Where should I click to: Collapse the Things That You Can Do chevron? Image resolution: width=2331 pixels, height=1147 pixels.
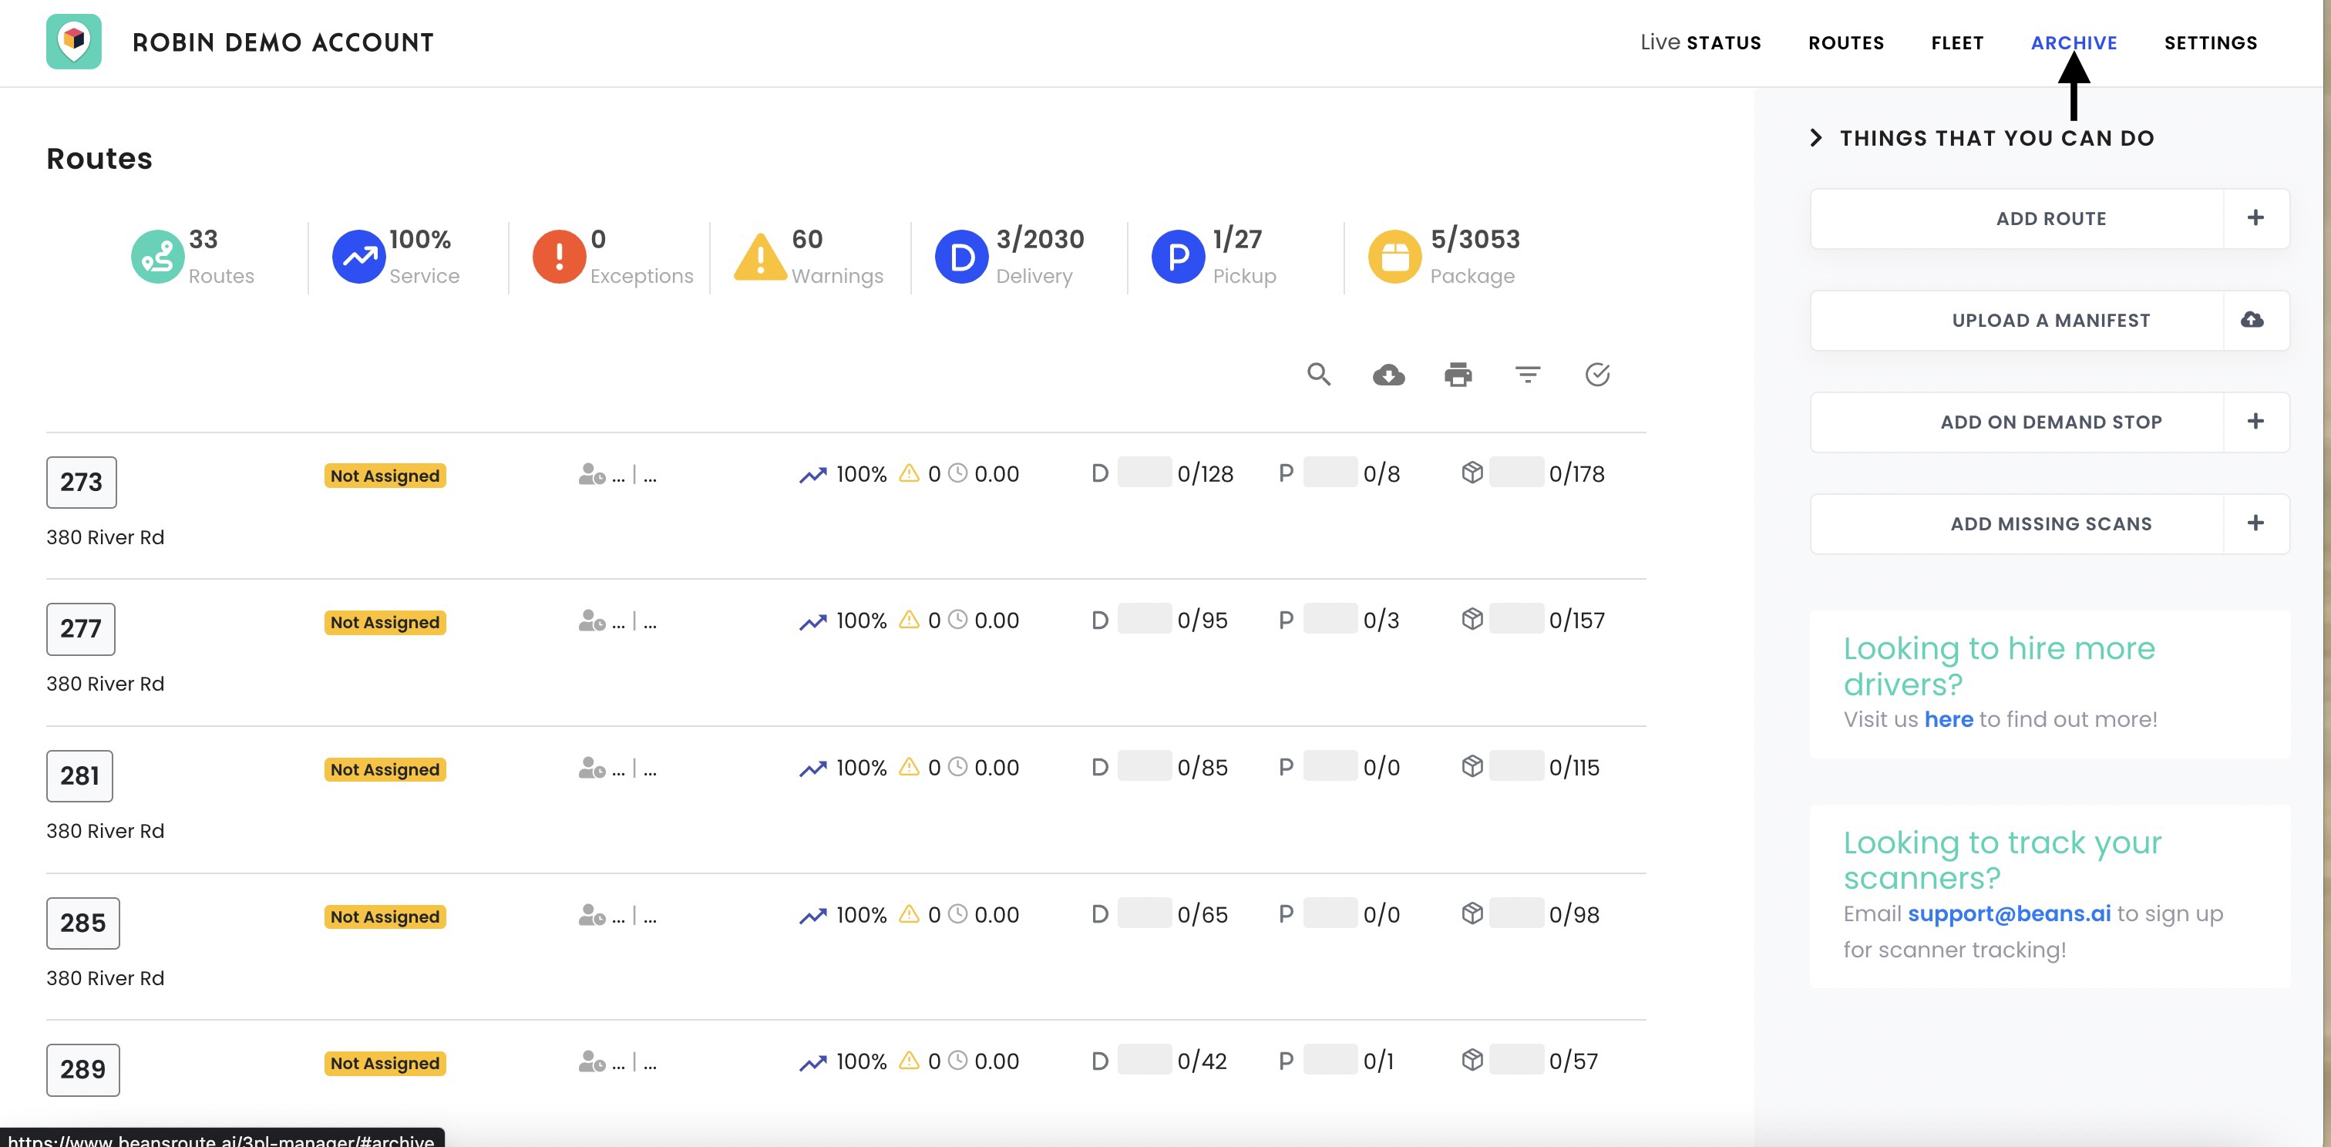[1815, 137]
